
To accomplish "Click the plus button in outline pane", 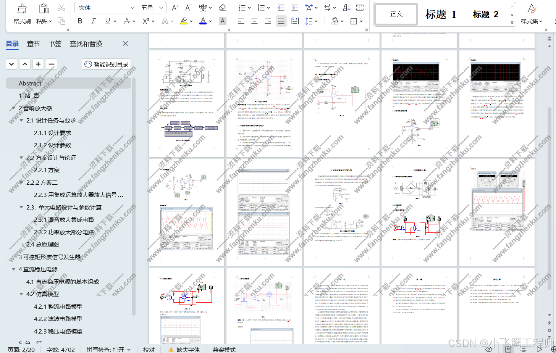I will 38,64.
